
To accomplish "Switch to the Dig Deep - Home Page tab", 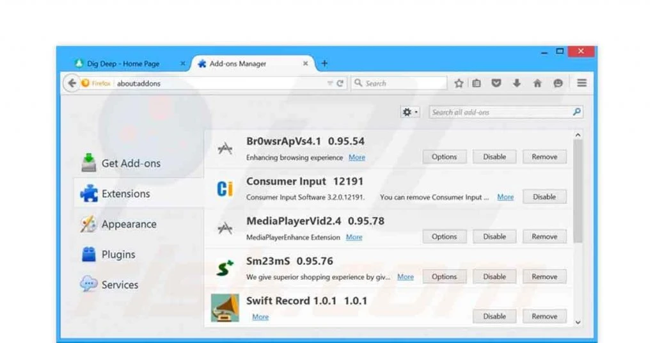I will click(x=123, y=63).
